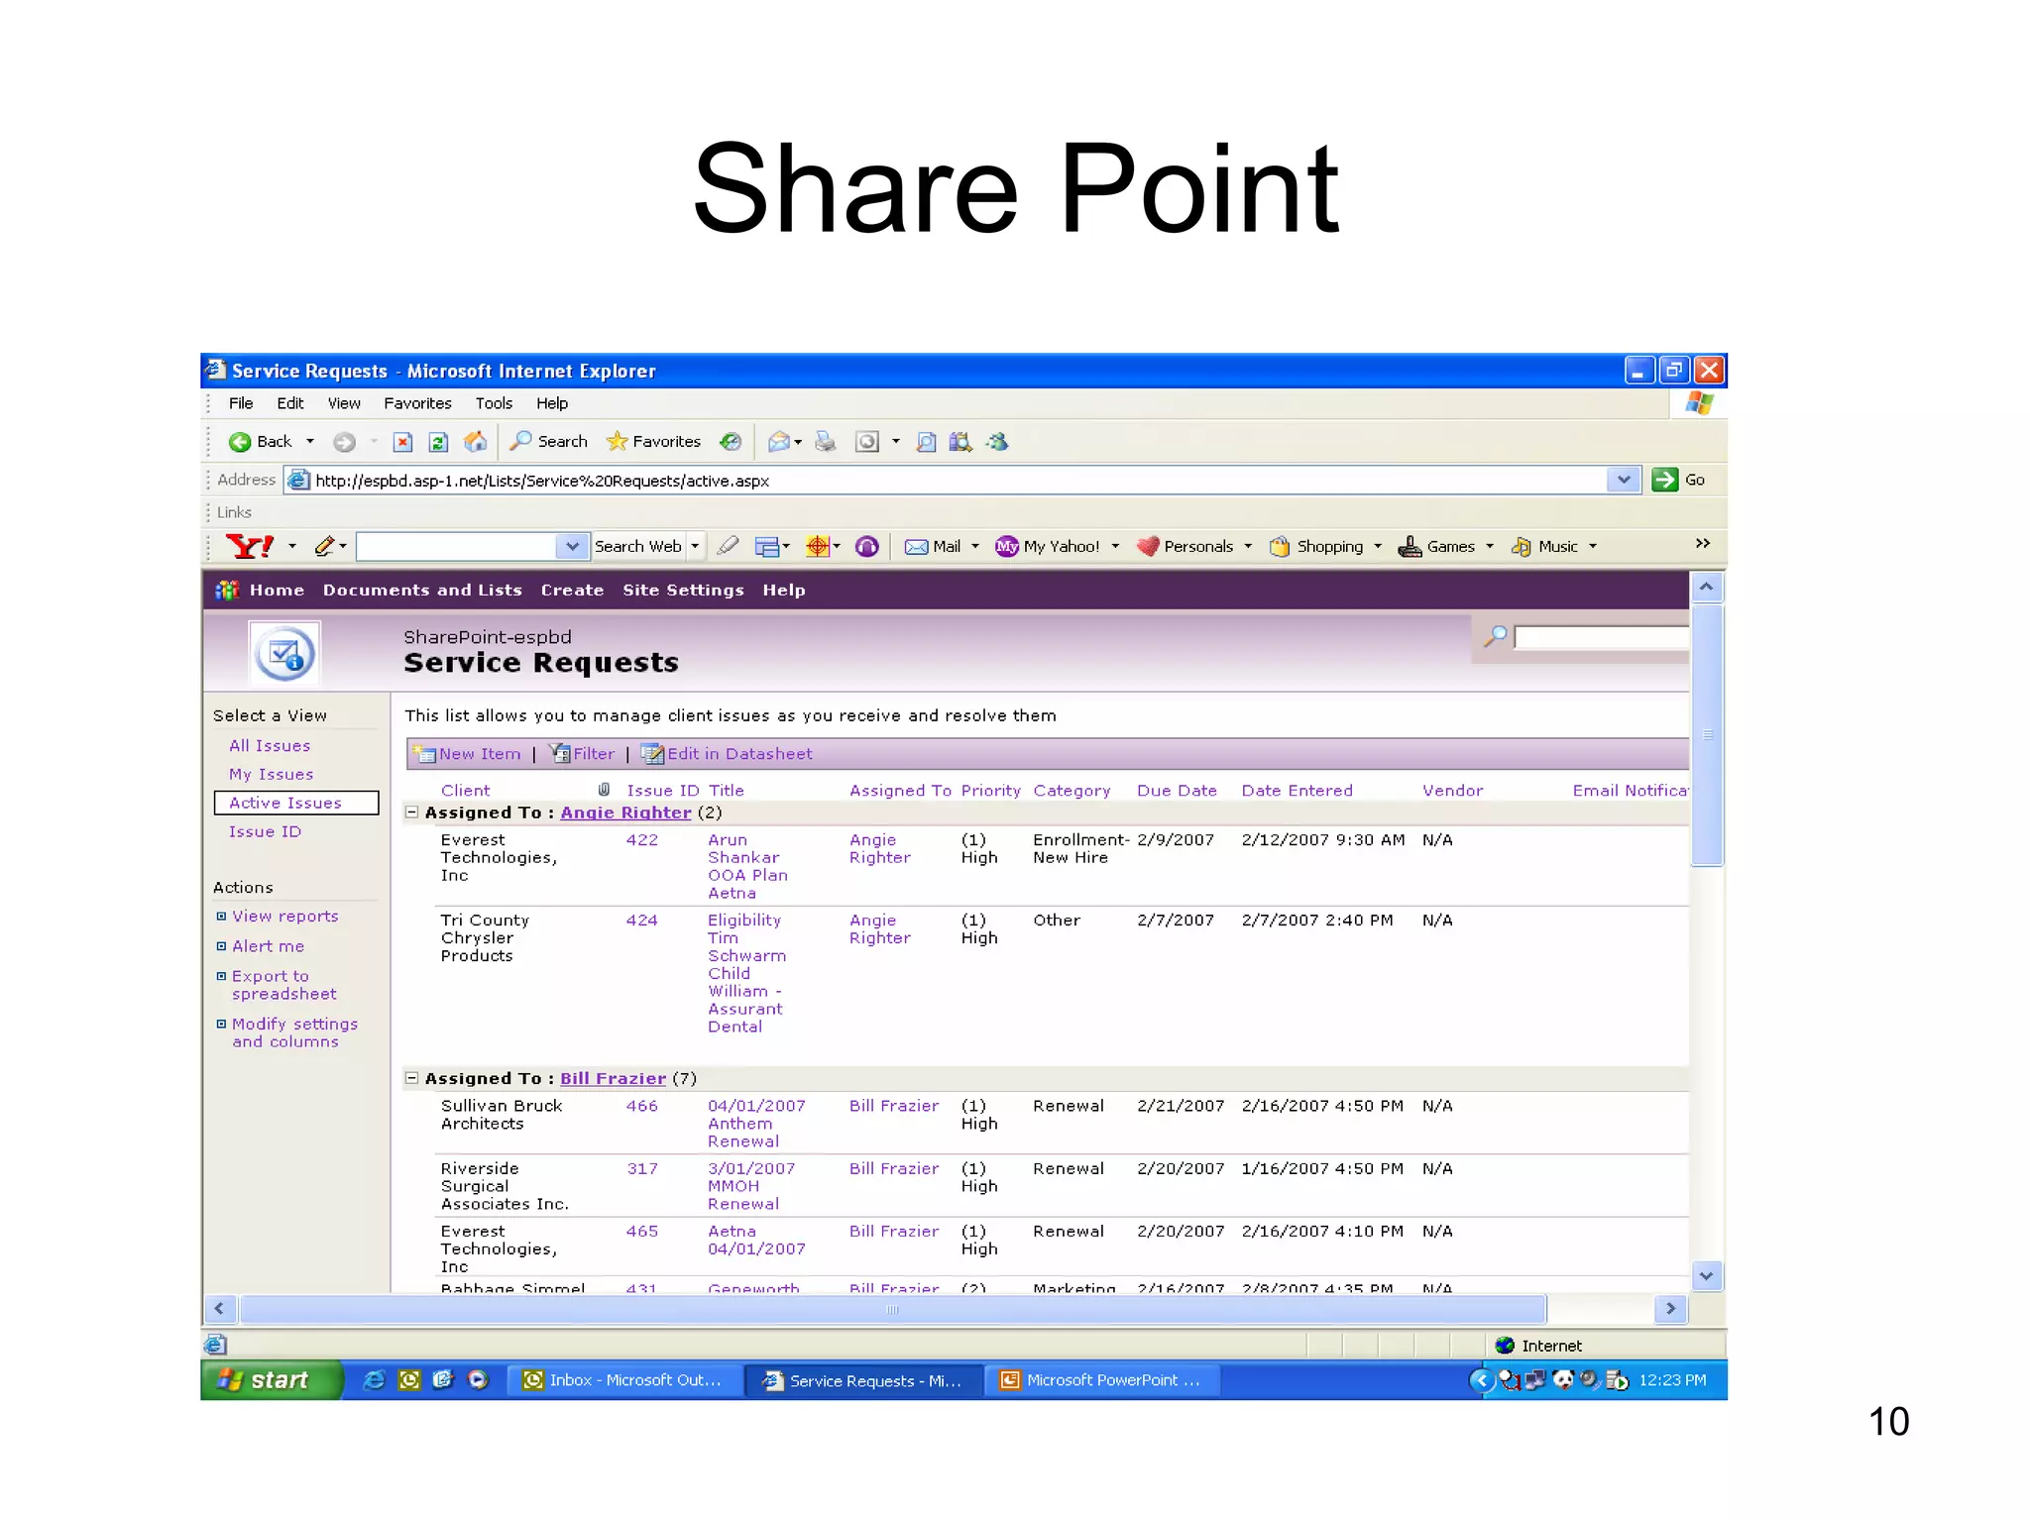Screen dimensions: 2030x1520
Task: Expand the Yahoo toolbar overflow chevron
Action: (1703, 543)
